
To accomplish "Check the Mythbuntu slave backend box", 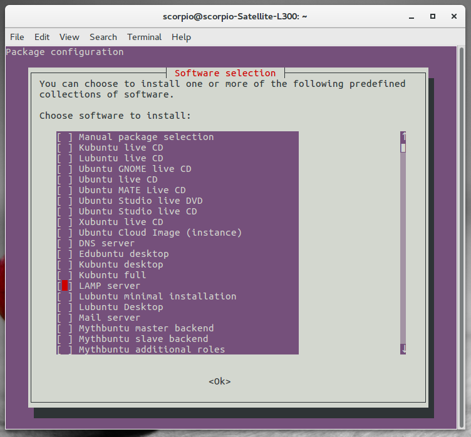I will click(x=65, y=339).
